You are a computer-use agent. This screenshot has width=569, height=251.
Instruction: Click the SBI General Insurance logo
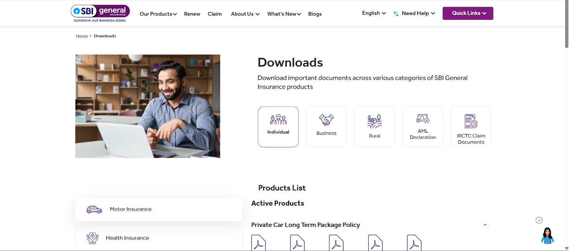point(100,13)
